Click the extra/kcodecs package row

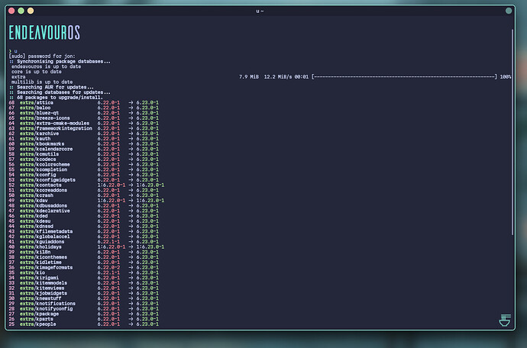(84, 159)
